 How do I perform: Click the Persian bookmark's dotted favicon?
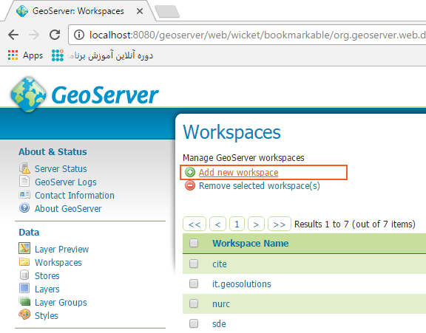click(58, 55)
